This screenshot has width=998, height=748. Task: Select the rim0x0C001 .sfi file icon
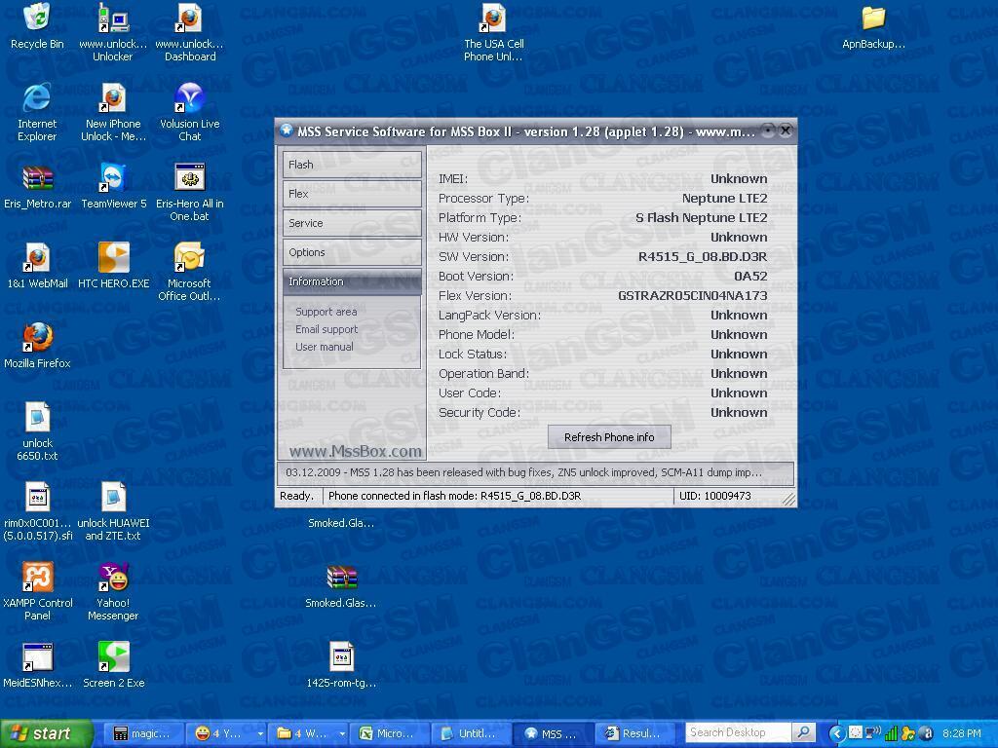[x=38, y=497]
